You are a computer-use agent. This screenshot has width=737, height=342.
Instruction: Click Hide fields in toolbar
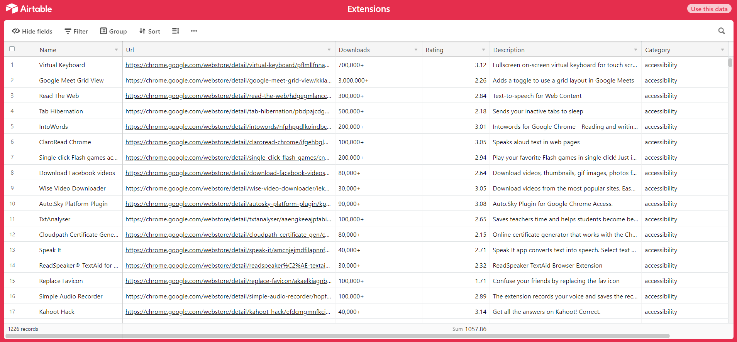[x=32, y=31]
